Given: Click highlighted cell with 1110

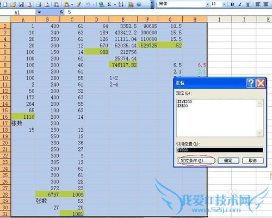Looking at the screenshot, I should 23,117.
